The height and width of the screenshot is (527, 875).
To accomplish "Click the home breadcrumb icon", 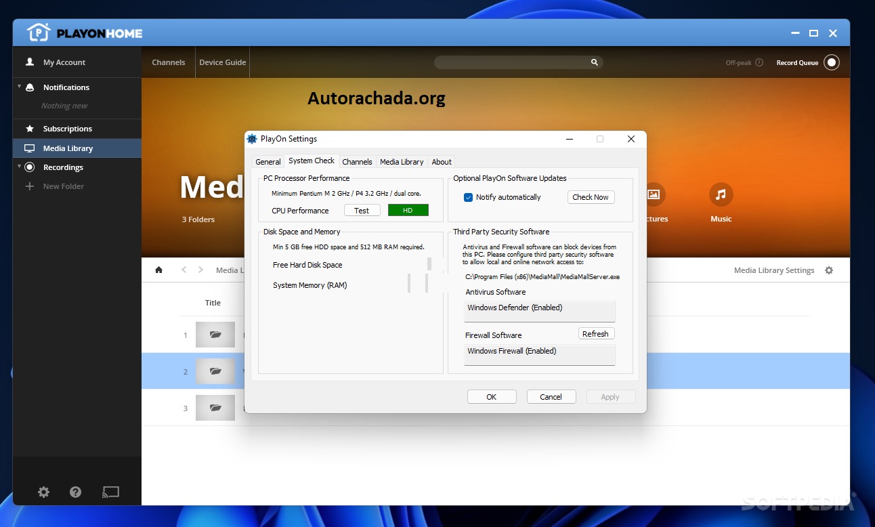I will click(158, 270).
